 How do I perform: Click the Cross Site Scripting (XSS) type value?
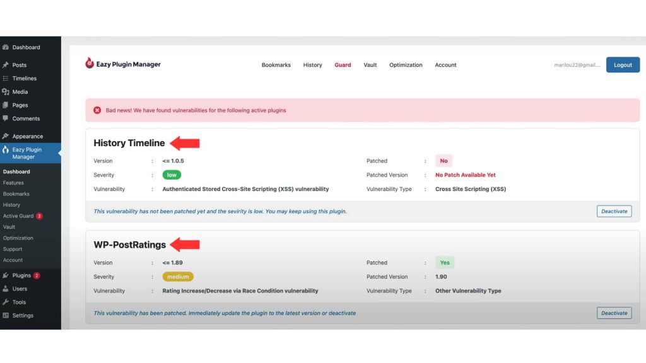[471, 189]
